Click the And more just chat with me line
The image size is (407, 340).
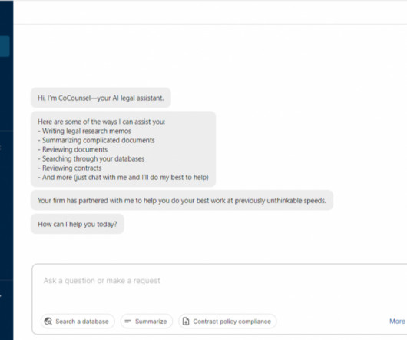124,177
